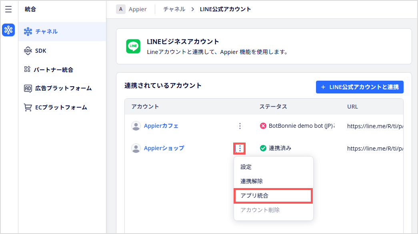This screenshot has height=234, width=418.
Task: Click the Appierショップ profile avatar
Action: pyautogui.click(x=136, y=148)
